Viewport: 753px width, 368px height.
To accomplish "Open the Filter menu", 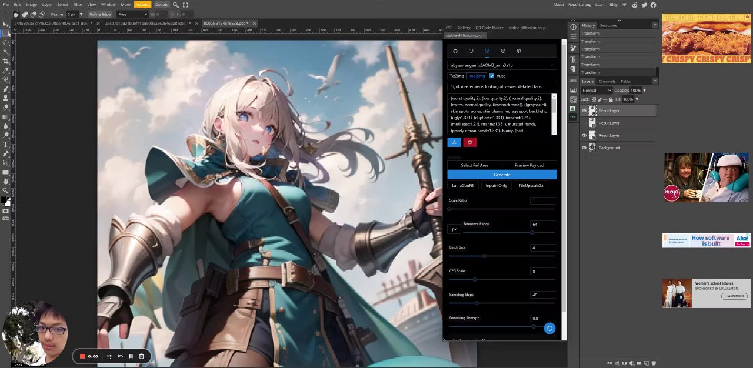I will pyautogui.click(x=77, y=5).
